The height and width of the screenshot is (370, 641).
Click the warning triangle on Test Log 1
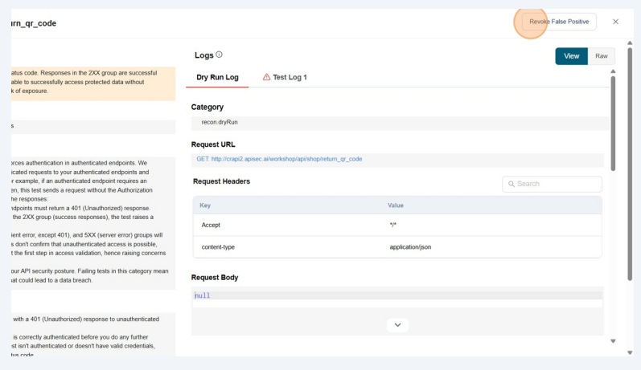[x=267, y=77]
